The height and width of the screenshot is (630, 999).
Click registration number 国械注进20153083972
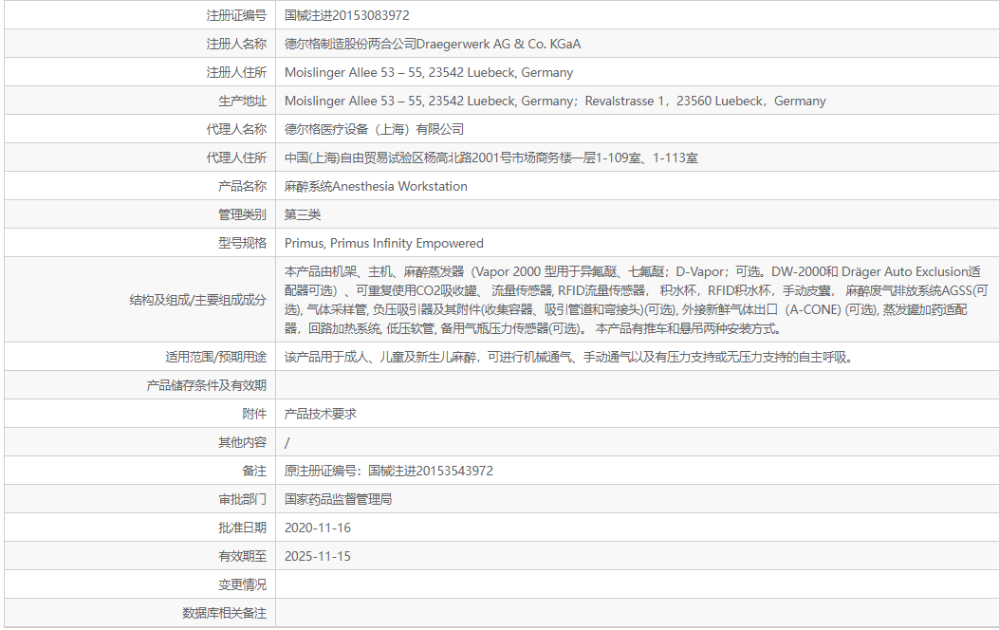pos(346,15)
